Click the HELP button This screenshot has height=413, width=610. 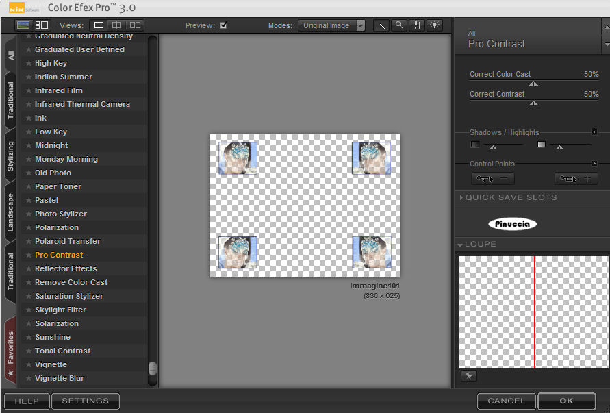[x=27, y=401]
